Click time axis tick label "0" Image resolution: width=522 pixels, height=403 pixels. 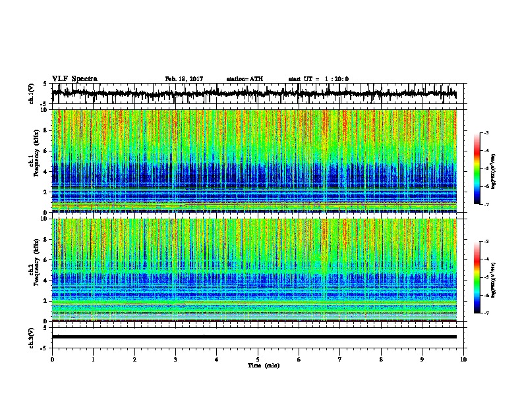tap(52, 360)
